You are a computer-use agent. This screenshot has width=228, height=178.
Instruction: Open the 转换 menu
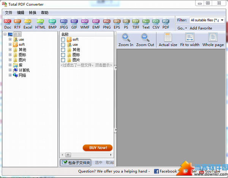pos(33,13)
